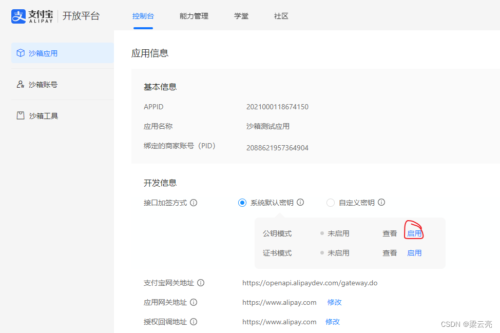Select 沙箱应用 in the sidebar
The image size is (500, 333).
63,53
